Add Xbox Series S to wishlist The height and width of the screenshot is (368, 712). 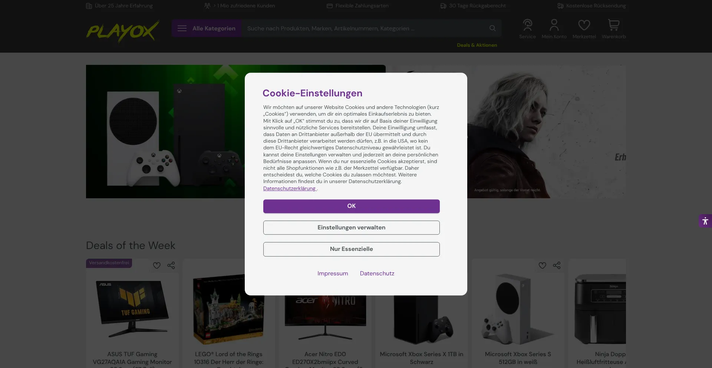[x=543, y=265]
